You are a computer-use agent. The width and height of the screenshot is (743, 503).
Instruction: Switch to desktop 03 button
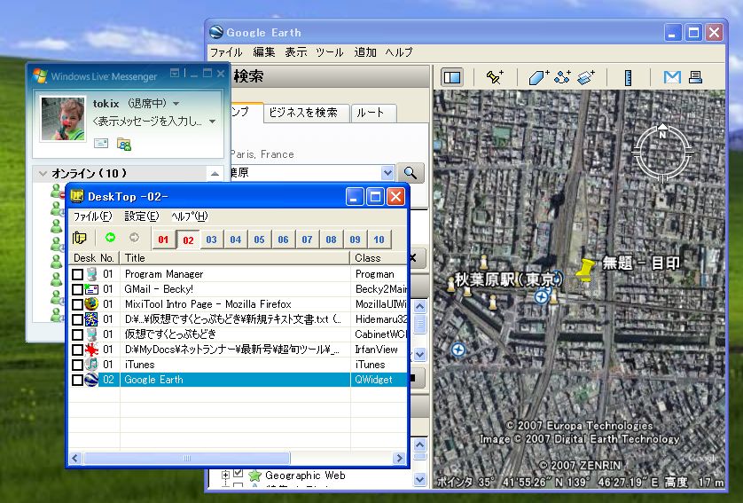(211, 240)
